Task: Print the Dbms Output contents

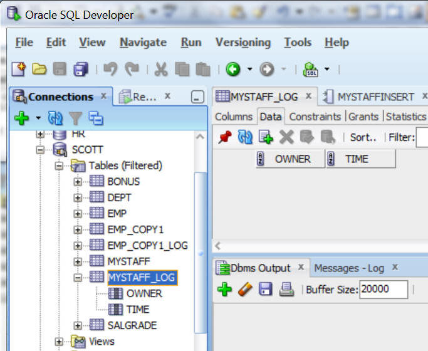Action: pyautogui.click(x=286, y=290)
